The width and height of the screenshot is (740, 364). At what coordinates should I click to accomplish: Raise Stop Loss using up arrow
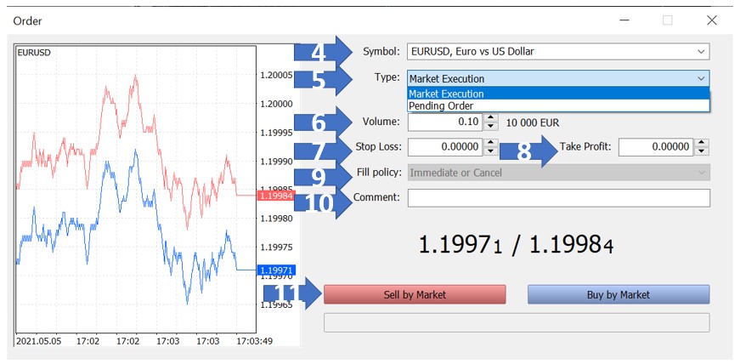(x=490, y=143)
